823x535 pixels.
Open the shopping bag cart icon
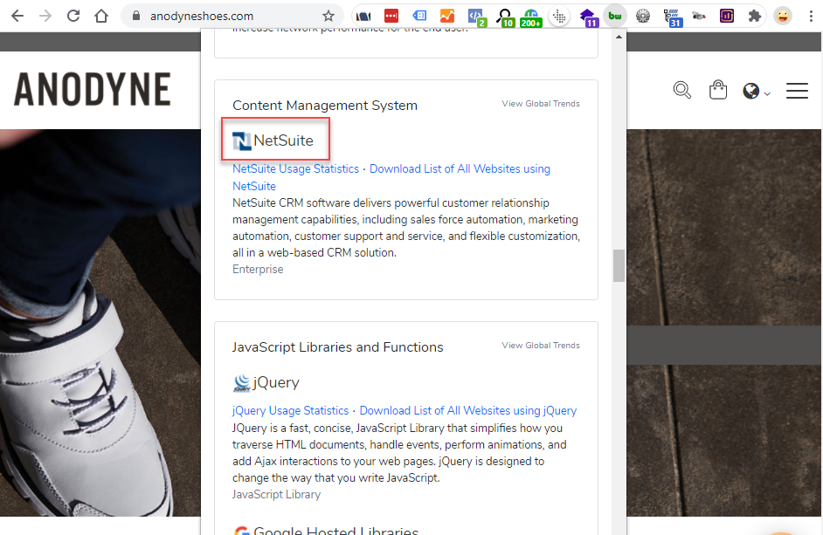point(718,90)
